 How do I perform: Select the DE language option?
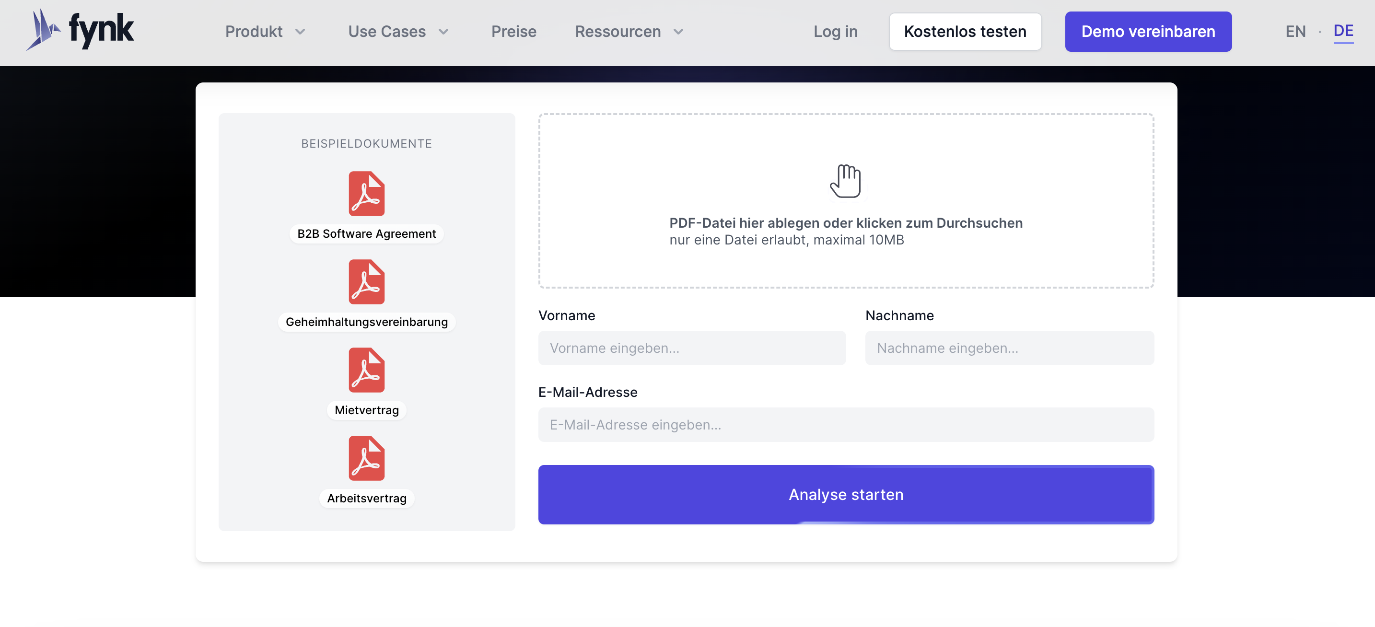[x=1343, y=32]
